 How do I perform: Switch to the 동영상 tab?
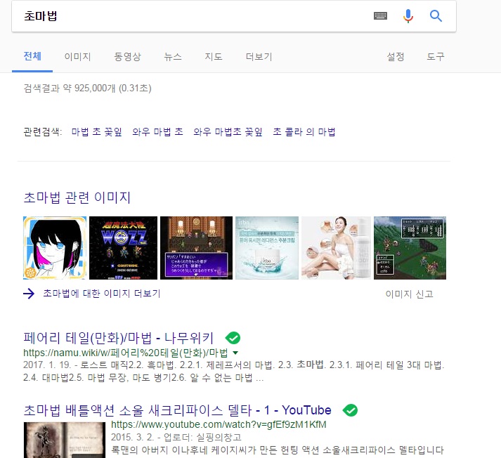click(127, 57)
